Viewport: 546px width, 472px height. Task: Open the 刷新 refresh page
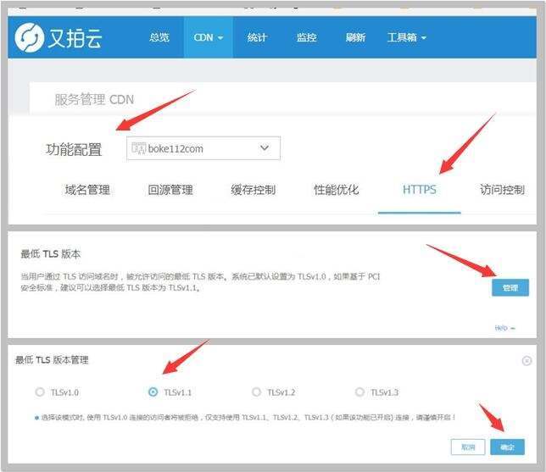(355, 37)
